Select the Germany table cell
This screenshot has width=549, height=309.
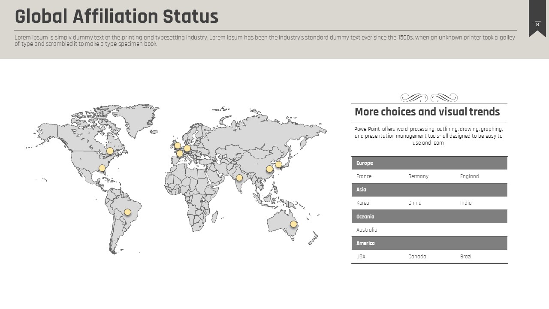tap(418, 176)
